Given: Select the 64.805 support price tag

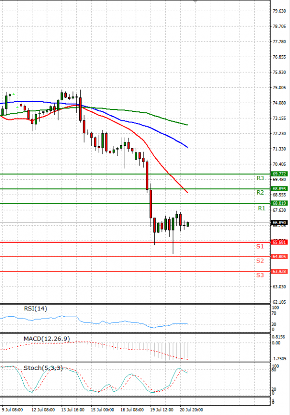Looking at the screenshot, I should click(x=279, y=257).
